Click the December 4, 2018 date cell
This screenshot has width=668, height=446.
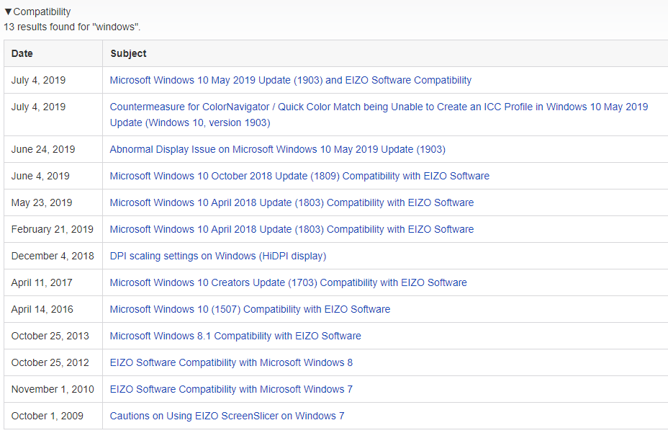(53, 256)
